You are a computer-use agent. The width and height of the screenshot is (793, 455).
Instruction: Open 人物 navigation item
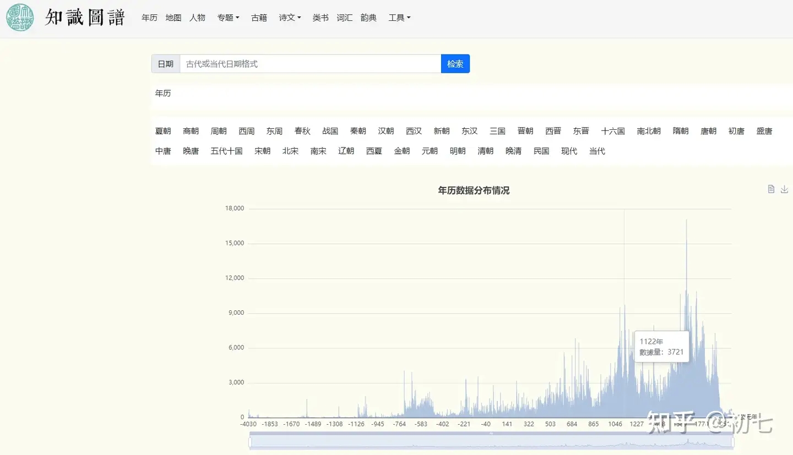(197, 18)
